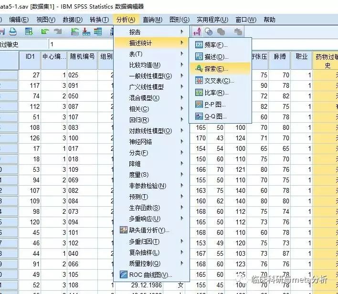The width and height of the screenshot is (338, 294).
Task: Click the Variables grid toolbar icon
Action: coord(98,31)
